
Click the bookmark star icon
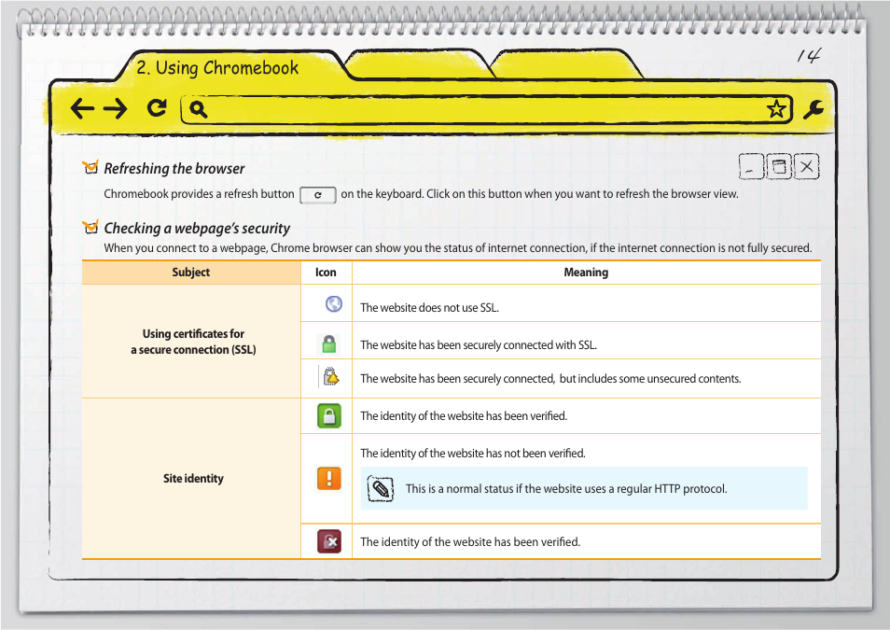(776, 108)
